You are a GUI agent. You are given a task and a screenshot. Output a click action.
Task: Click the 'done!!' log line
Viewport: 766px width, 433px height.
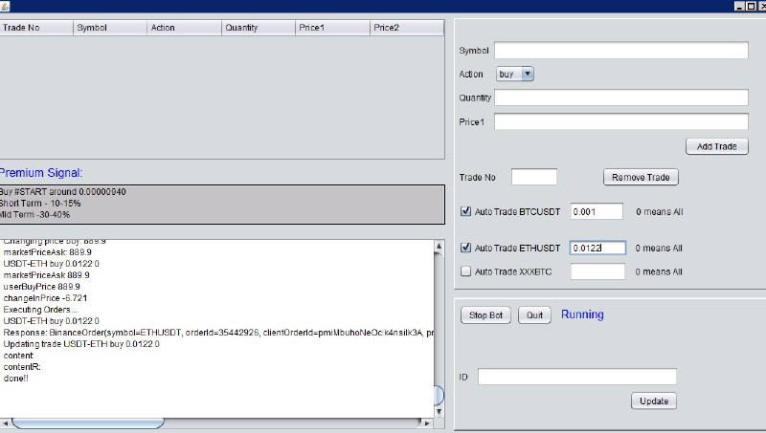coord(15,378)
